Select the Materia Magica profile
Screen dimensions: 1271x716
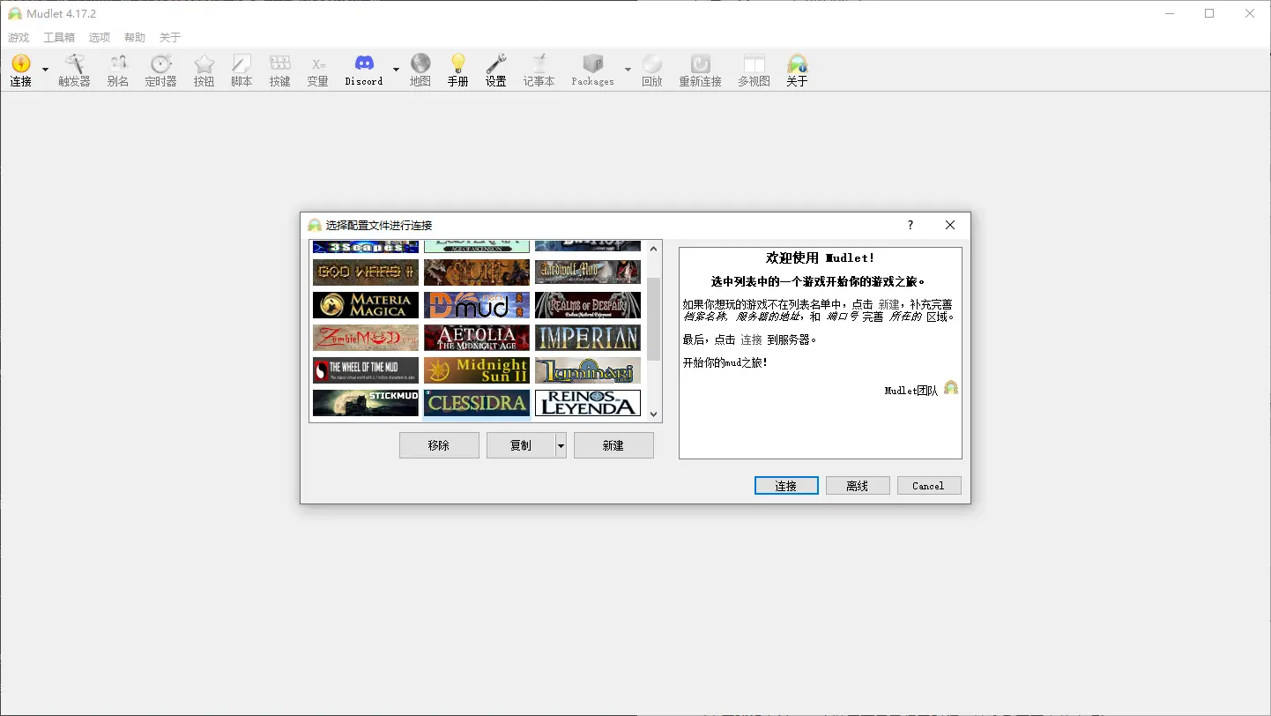coord(366,305)
